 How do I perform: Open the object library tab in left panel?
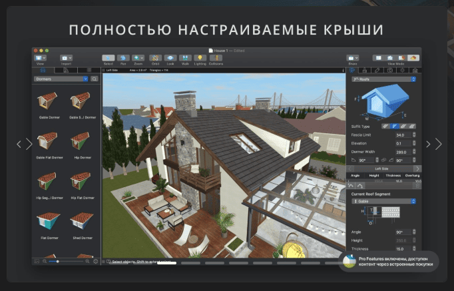pyautogui.click(x=43, y=70)
